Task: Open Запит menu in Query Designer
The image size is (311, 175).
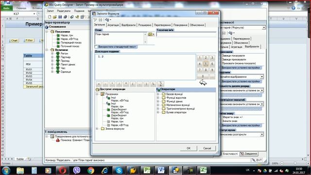Action: tap(50, 11)
